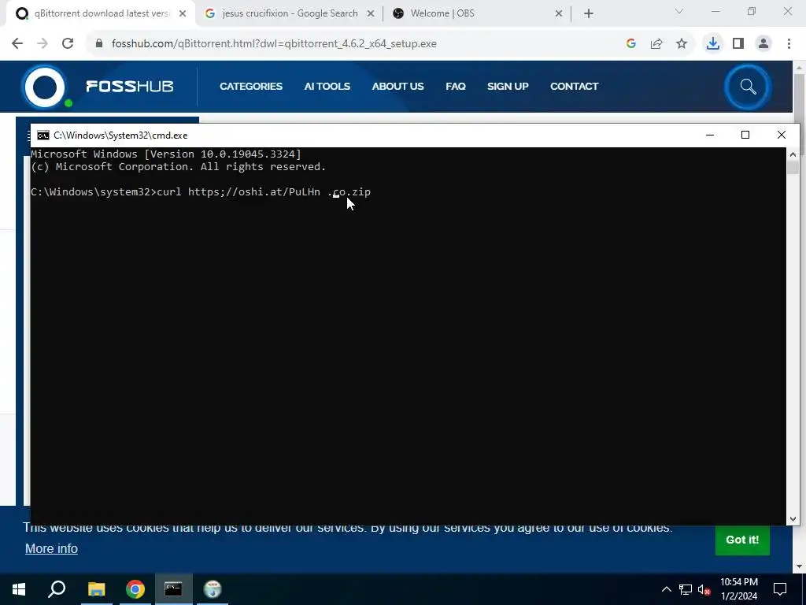Show hidden system tray icons
The height and width of the screenshot is (605, 806).
(666, 589)
